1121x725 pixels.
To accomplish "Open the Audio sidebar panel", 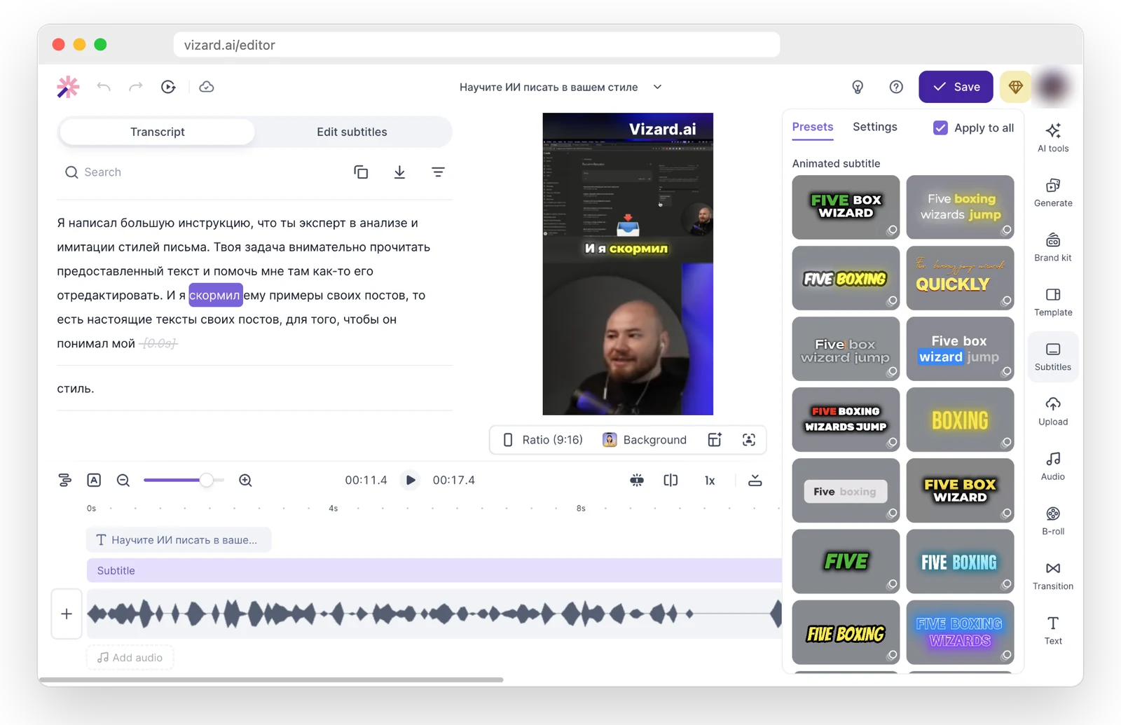I will pos(1053,466).
